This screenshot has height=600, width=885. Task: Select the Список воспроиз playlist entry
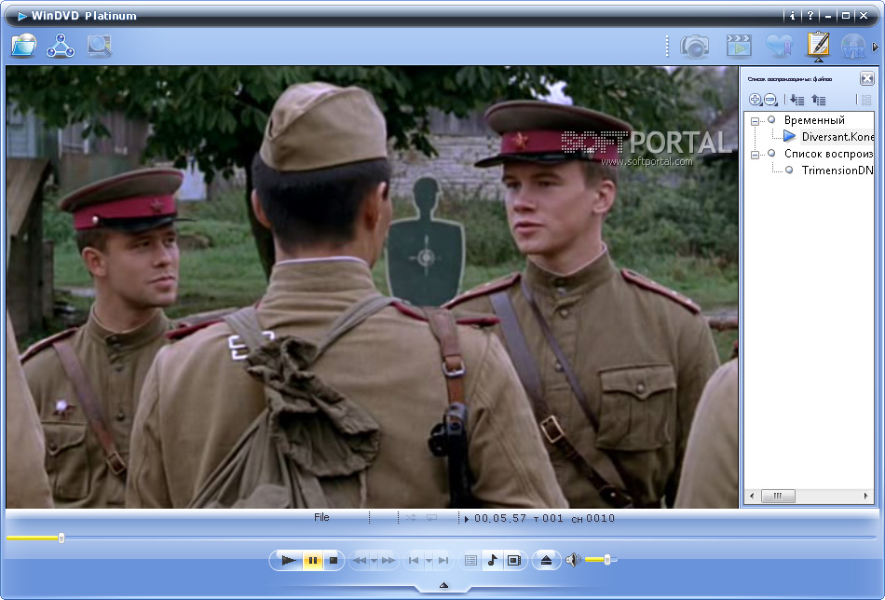(x=828, y=154)
